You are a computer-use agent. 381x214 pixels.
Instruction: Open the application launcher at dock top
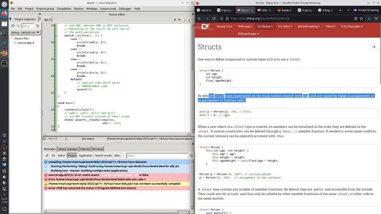[x=4, y=4]
